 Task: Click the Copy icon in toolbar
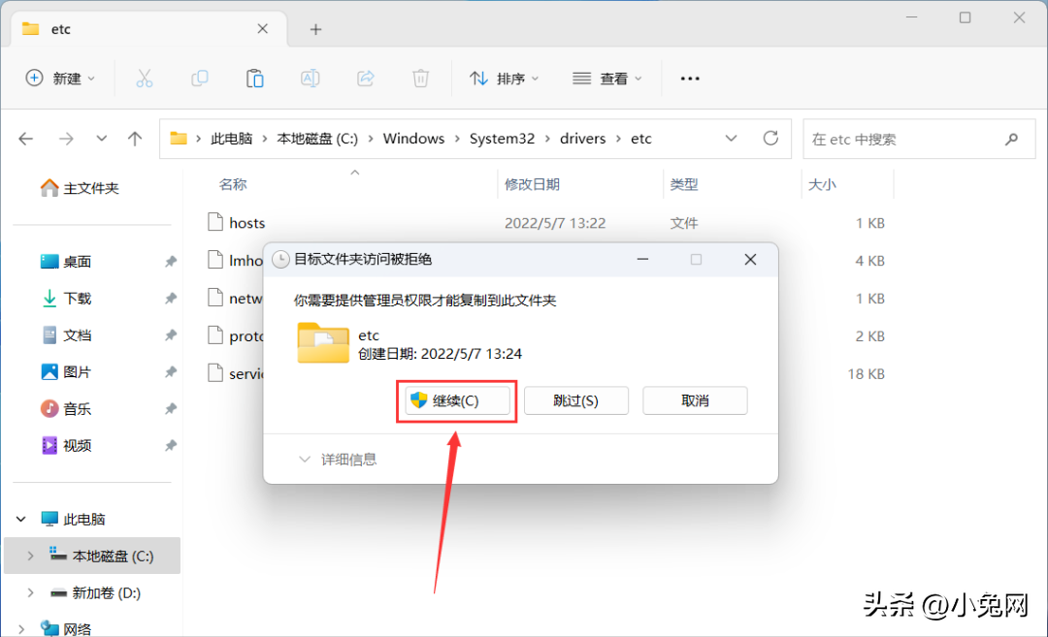pos(200,79)
